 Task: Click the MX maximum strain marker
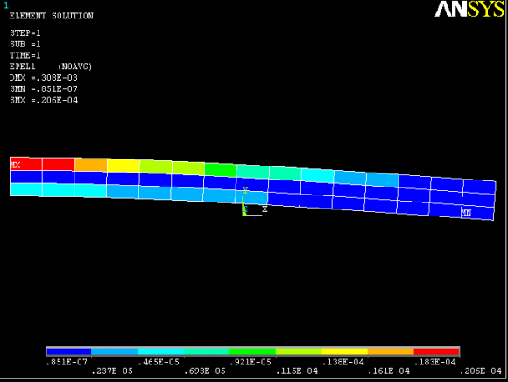15,166
